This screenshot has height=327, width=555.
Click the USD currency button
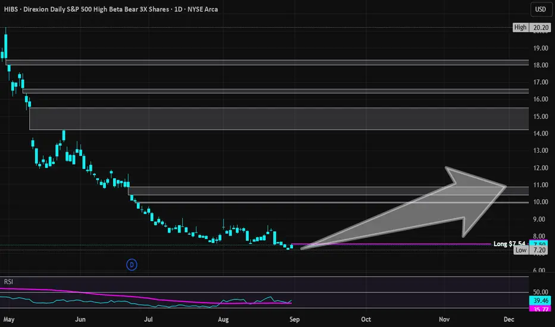click(540, 9)
